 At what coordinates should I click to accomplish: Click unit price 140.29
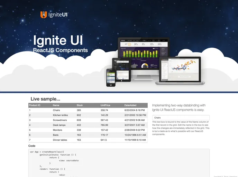[104, 115]
